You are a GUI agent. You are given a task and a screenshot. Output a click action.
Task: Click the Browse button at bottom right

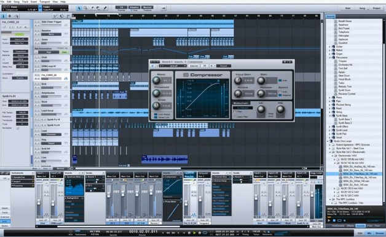pyautogui.click(x=380, y=233)
